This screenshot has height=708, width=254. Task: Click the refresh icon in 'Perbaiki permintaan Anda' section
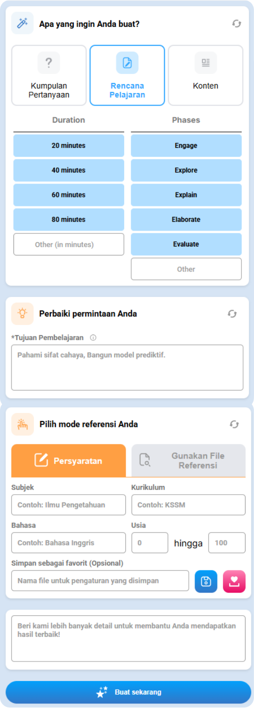[232, 313]
